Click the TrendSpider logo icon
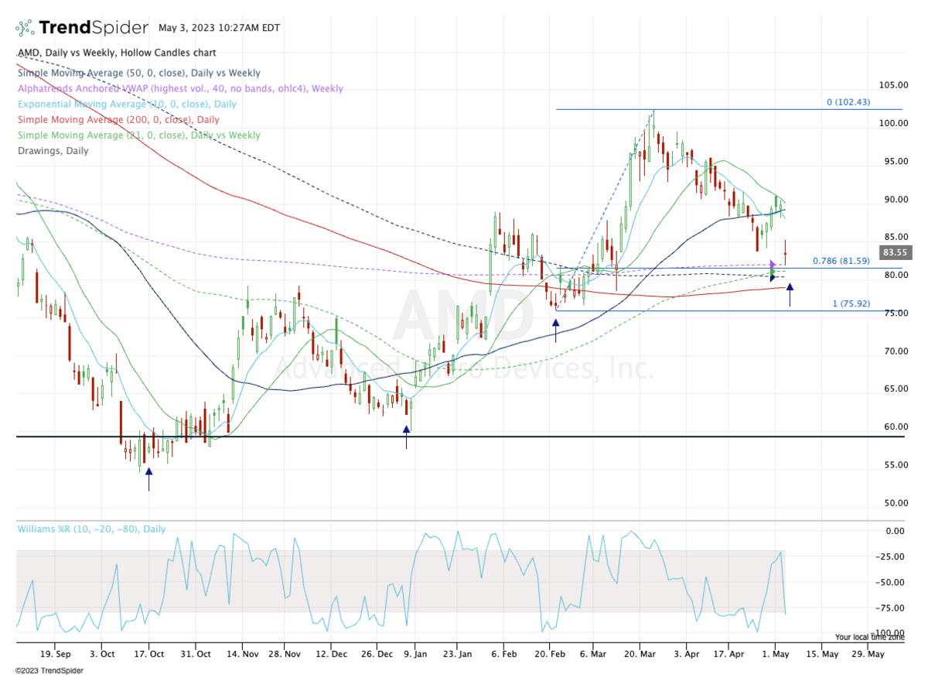The width and height of the screenshot is (928, 678). (25, 29)
